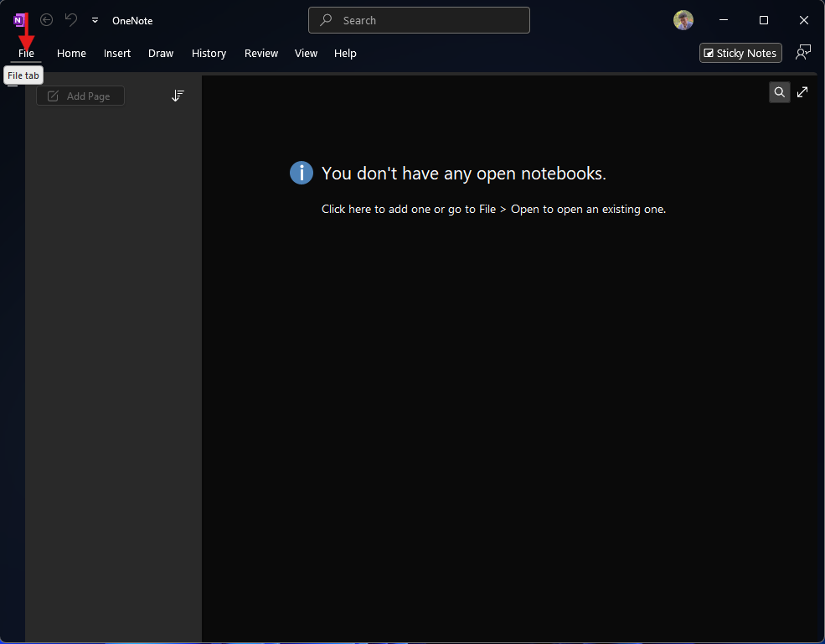
Task: Toggle full page view expand arrow
Action: click(x=802, y=92)
